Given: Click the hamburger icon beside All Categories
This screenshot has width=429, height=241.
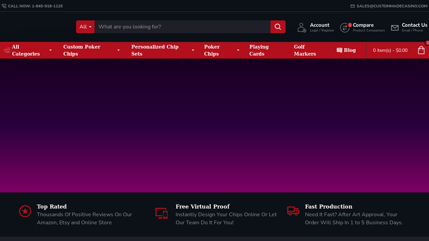Looking at the screenshot, I should click(7, 50).
